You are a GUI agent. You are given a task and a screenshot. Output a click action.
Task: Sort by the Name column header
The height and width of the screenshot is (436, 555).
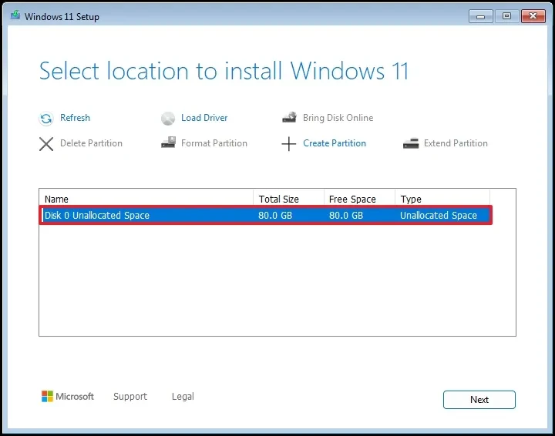point(146,199)
